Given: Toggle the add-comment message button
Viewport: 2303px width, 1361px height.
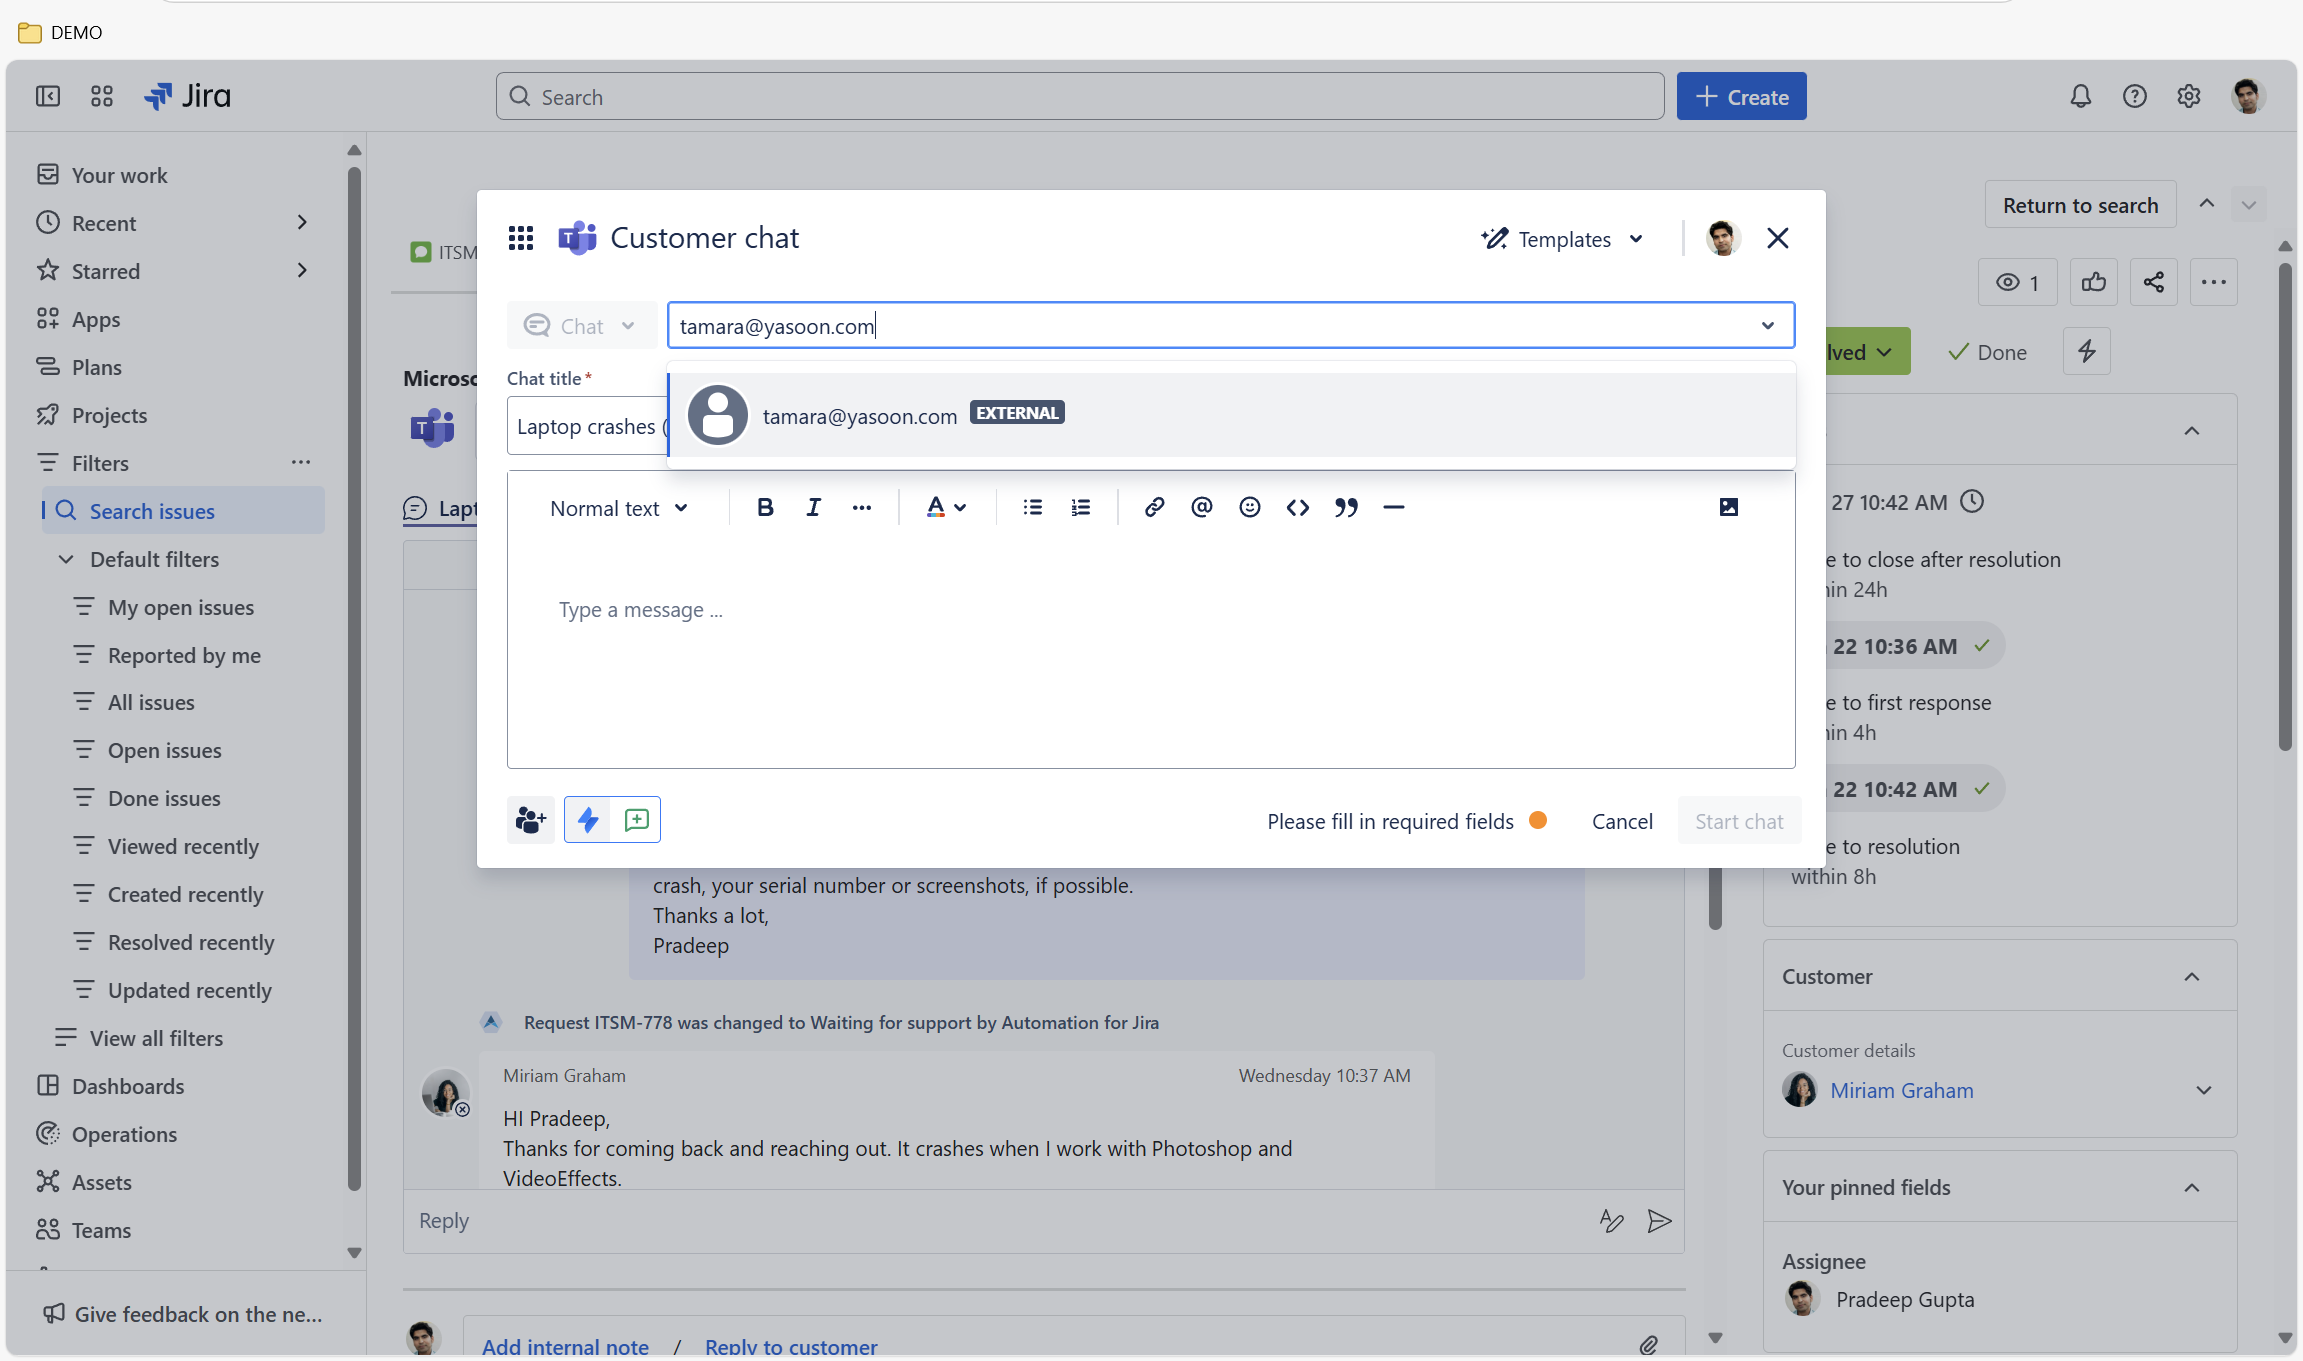Looking at the screenshot, I should (637, 820).
